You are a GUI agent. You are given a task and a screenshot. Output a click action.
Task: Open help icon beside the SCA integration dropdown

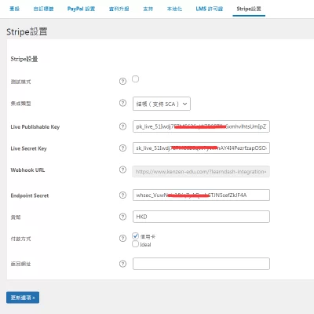pos(122,103)
